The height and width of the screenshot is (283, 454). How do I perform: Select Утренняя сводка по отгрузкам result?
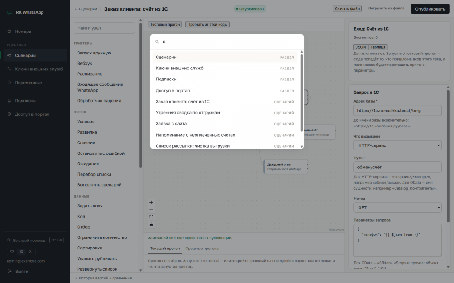tap(225, 113)
